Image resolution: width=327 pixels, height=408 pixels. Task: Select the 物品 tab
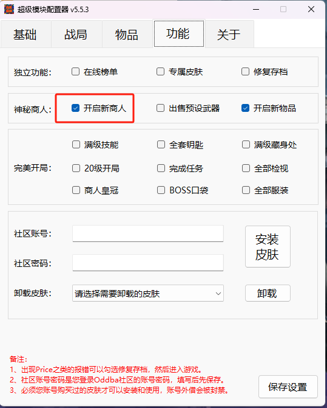(127, 34)
